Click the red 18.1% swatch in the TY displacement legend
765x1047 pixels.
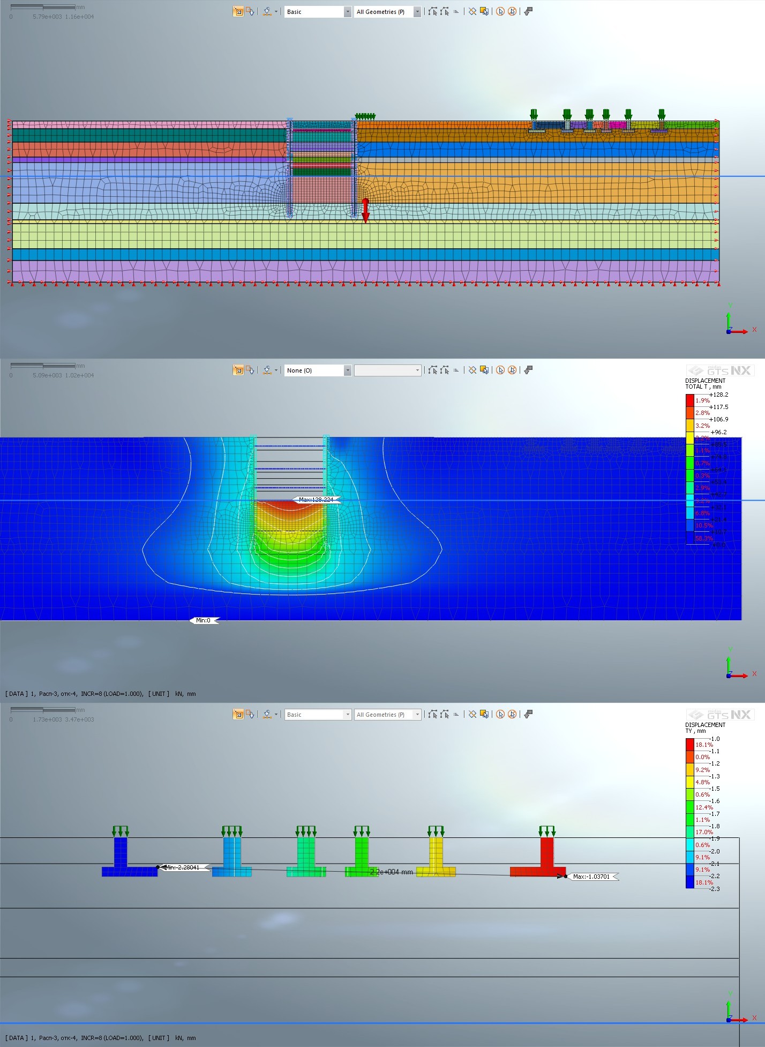[689, 745]
